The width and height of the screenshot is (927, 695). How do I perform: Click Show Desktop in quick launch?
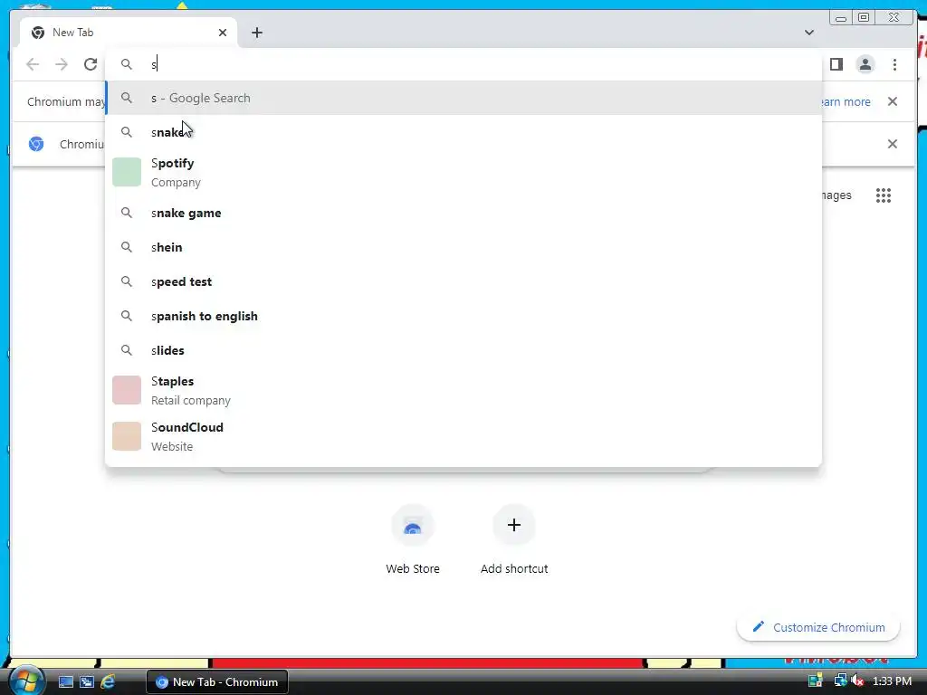coord(65,682)
